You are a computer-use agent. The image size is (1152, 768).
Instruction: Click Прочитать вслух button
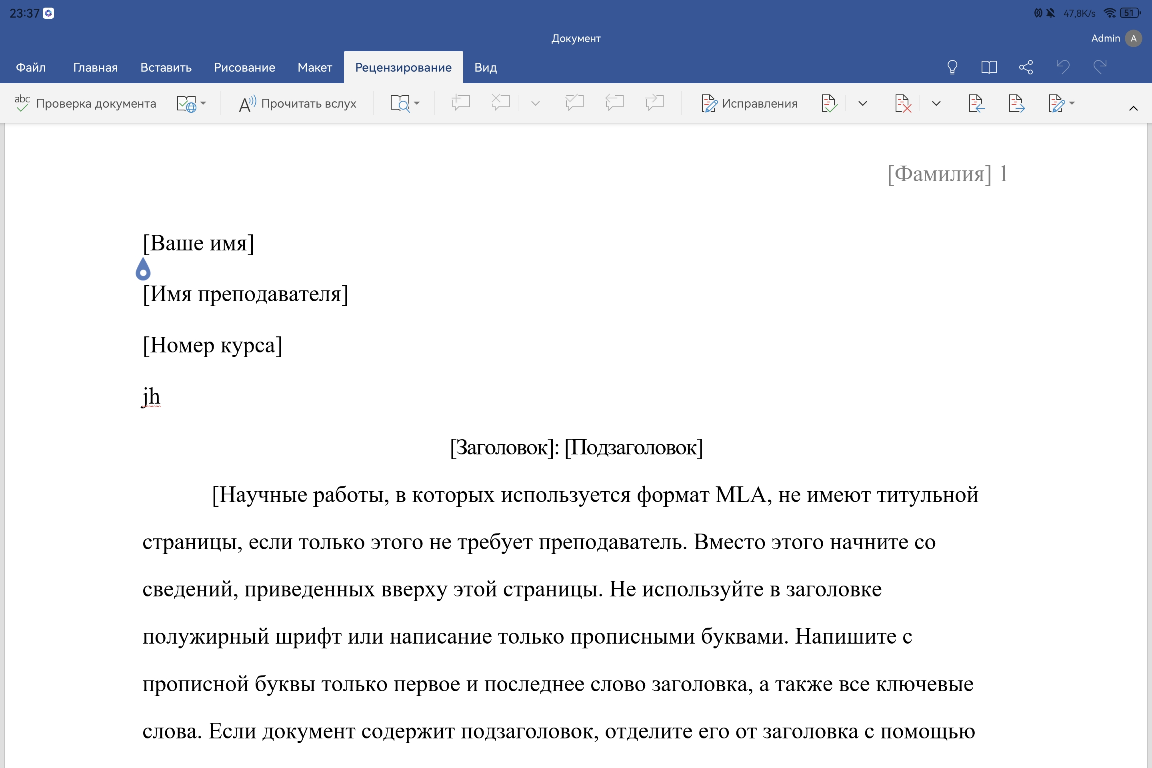298,103
